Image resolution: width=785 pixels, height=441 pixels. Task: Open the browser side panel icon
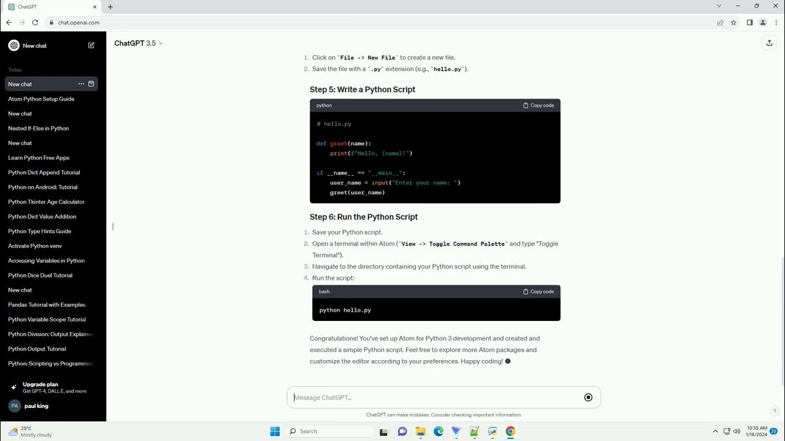749,23
